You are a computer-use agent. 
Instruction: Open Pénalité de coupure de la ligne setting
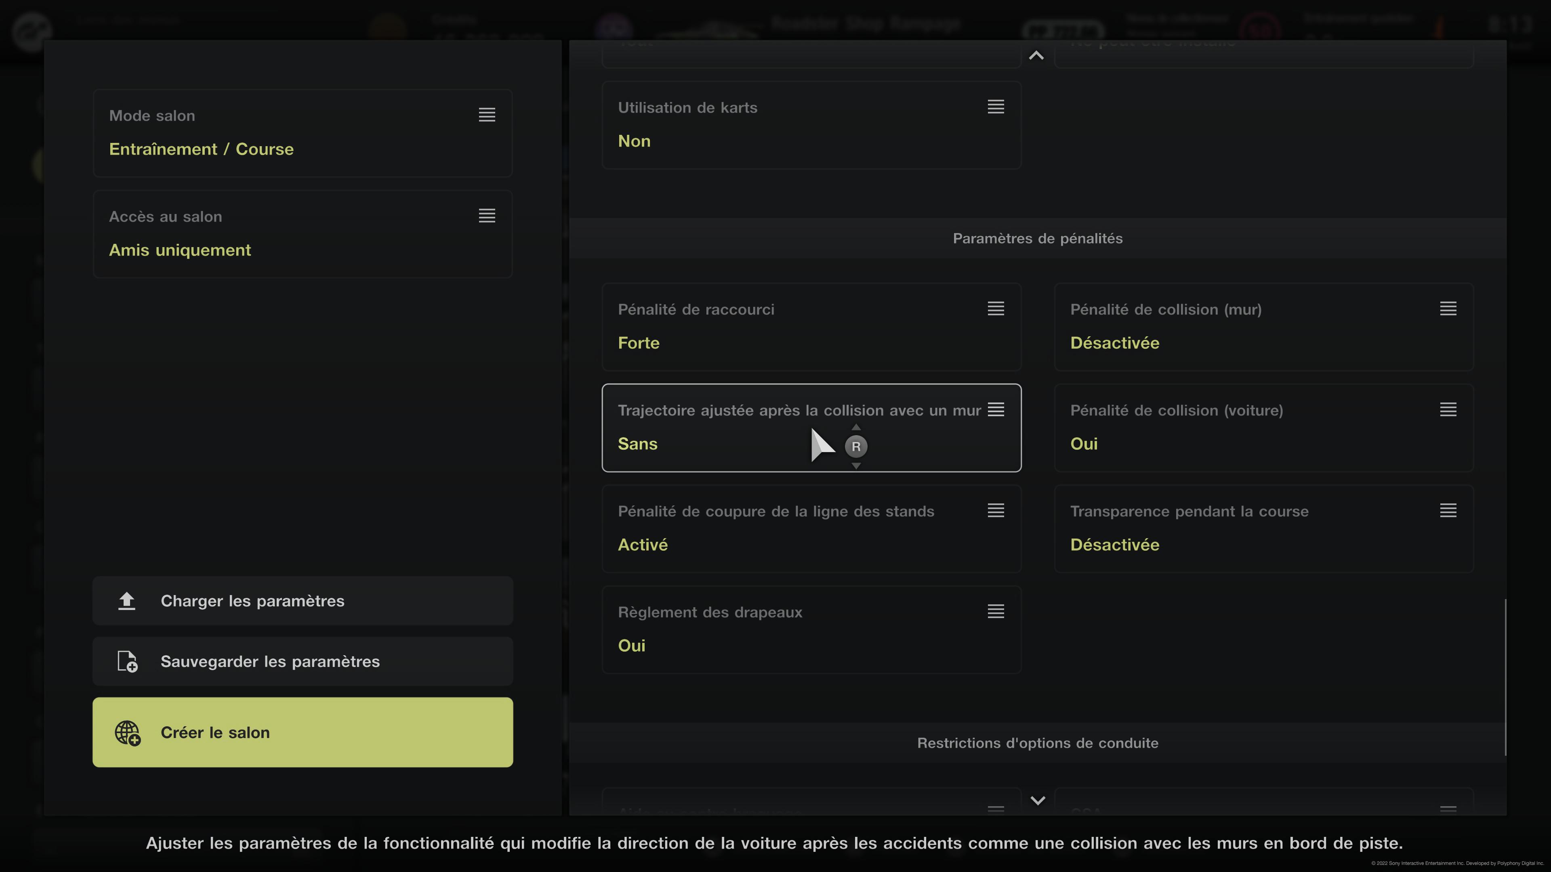coord(811,529)
